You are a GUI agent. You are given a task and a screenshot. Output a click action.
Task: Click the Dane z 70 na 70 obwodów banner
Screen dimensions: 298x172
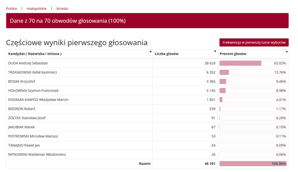click(147, 21)
